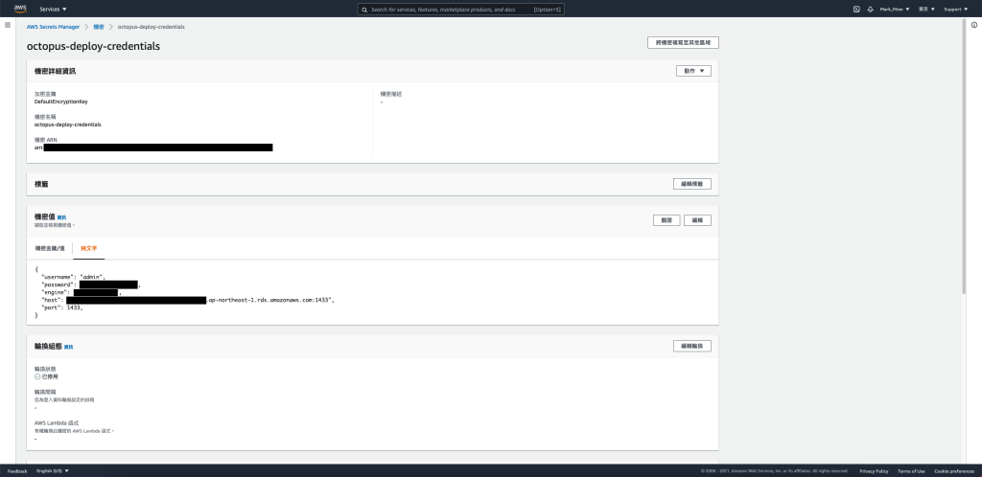Viewport: 982px width, 477px height.
Task: Expand the Services dropdown
Action: tap(54, 10)
